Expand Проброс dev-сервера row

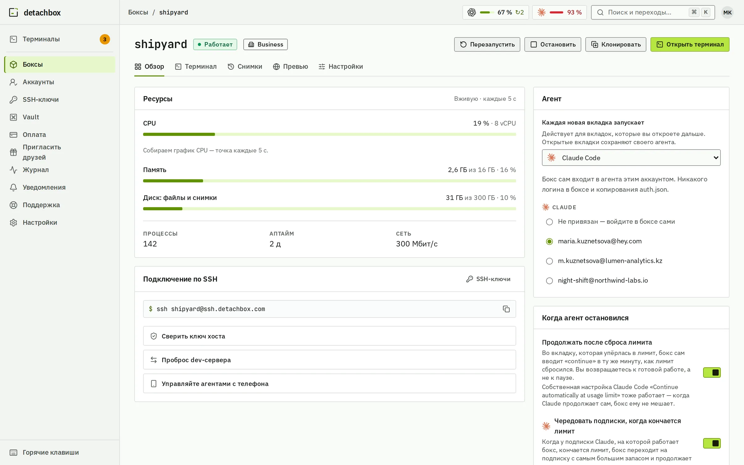(x=330, y=360)
